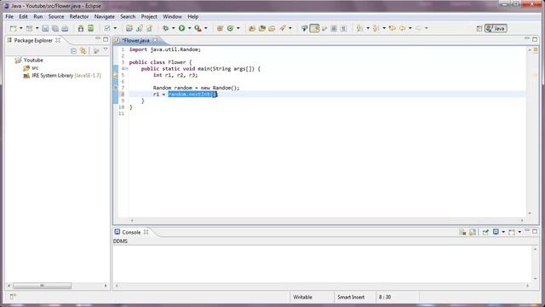This screenshot has width=545, height=307.
Task: Click Collapse All in Package Explorer
Action: pyautogui.click(x=73, y=51)
